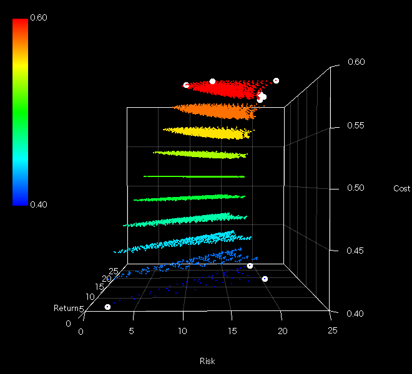Click the rainbow color scale bar
The image size is (412, 374).
point(20,112)
